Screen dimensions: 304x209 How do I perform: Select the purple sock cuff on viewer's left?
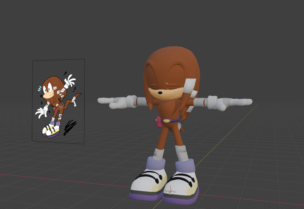coord(156,164)
